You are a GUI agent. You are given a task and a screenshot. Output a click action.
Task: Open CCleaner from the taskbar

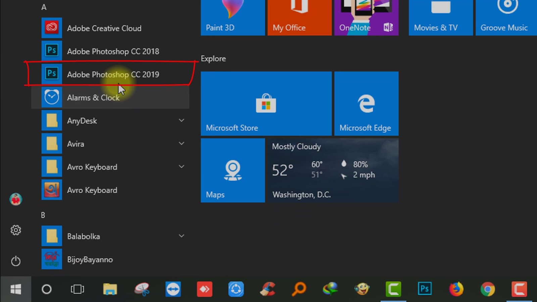point(267,289)
